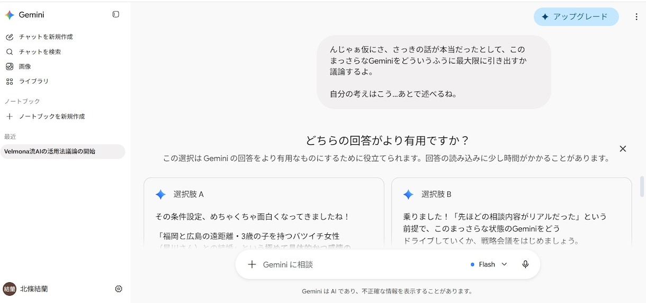
Task: Click the new chat pencil icon
Action: tap(10, 37)
